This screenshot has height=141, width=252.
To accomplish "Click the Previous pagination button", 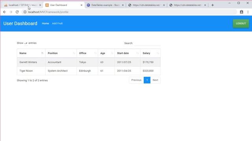I will click(x=136, y=80).
